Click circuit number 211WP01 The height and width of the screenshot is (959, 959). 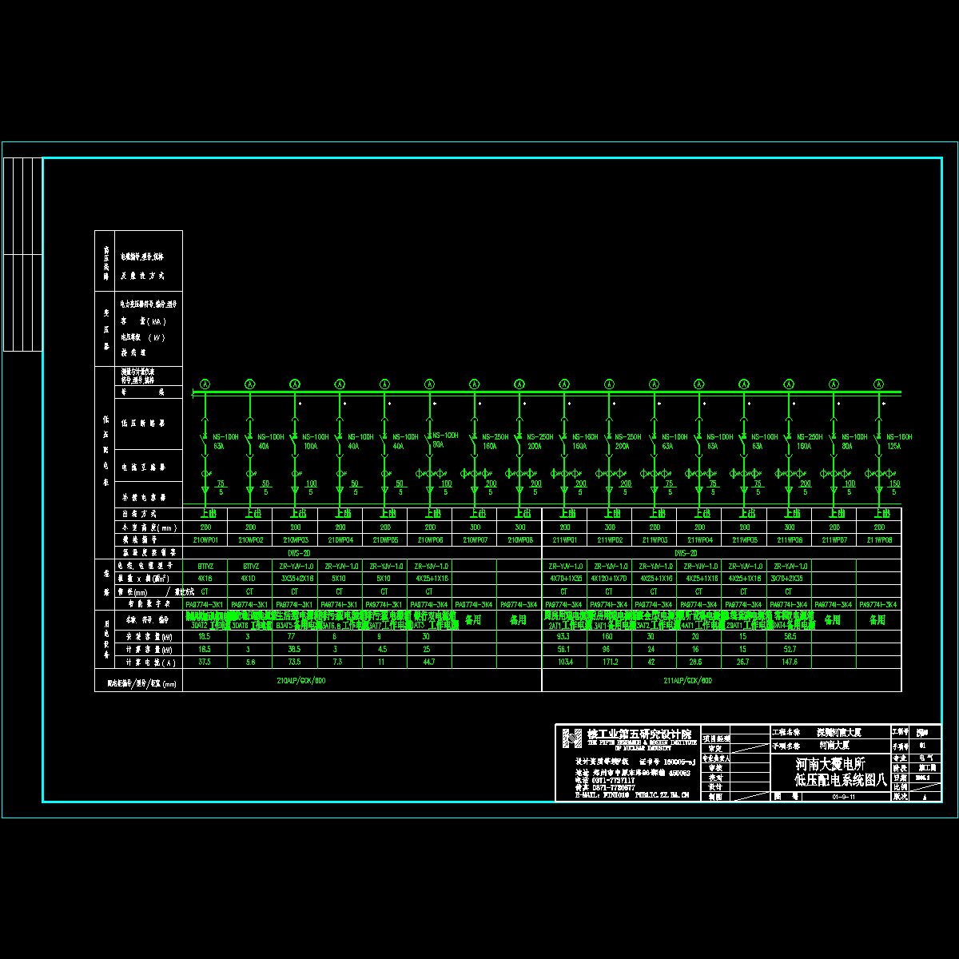(565, 540)
